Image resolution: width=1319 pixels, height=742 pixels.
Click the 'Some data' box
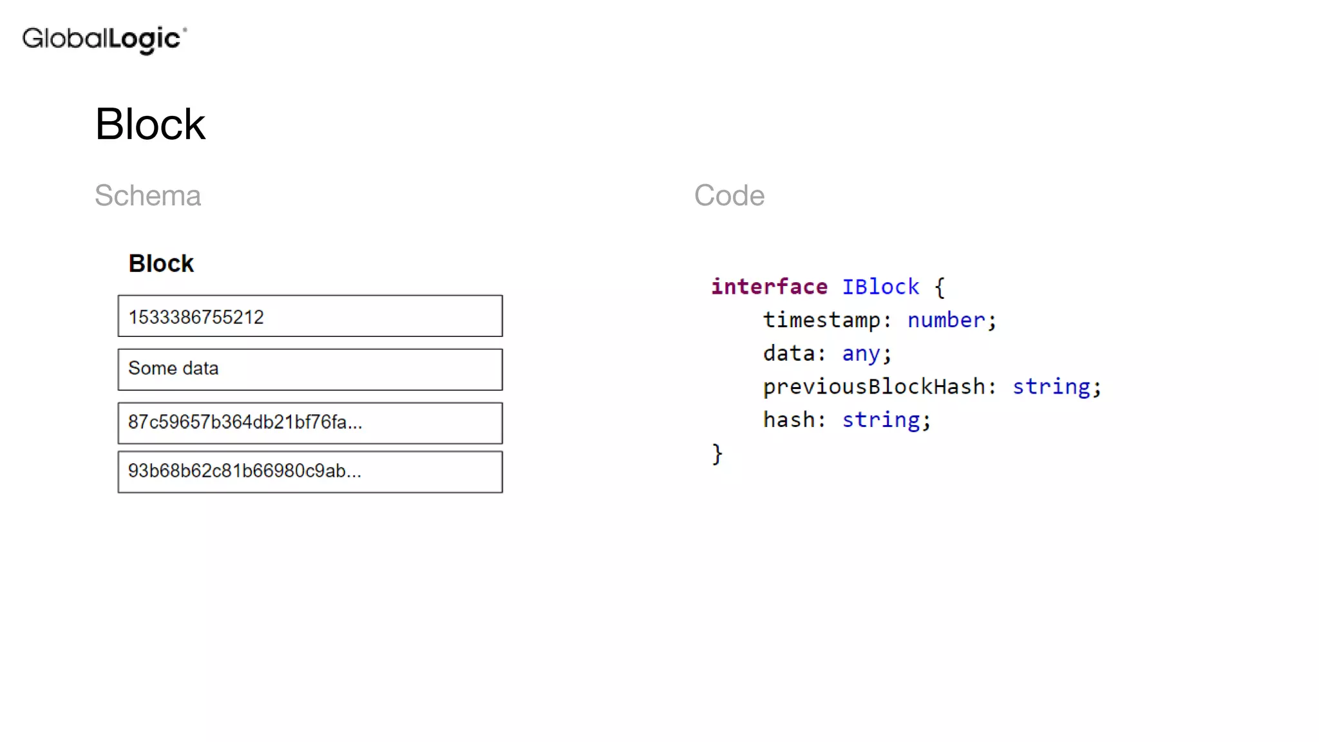pyautogui.click(x=310, y=369)
